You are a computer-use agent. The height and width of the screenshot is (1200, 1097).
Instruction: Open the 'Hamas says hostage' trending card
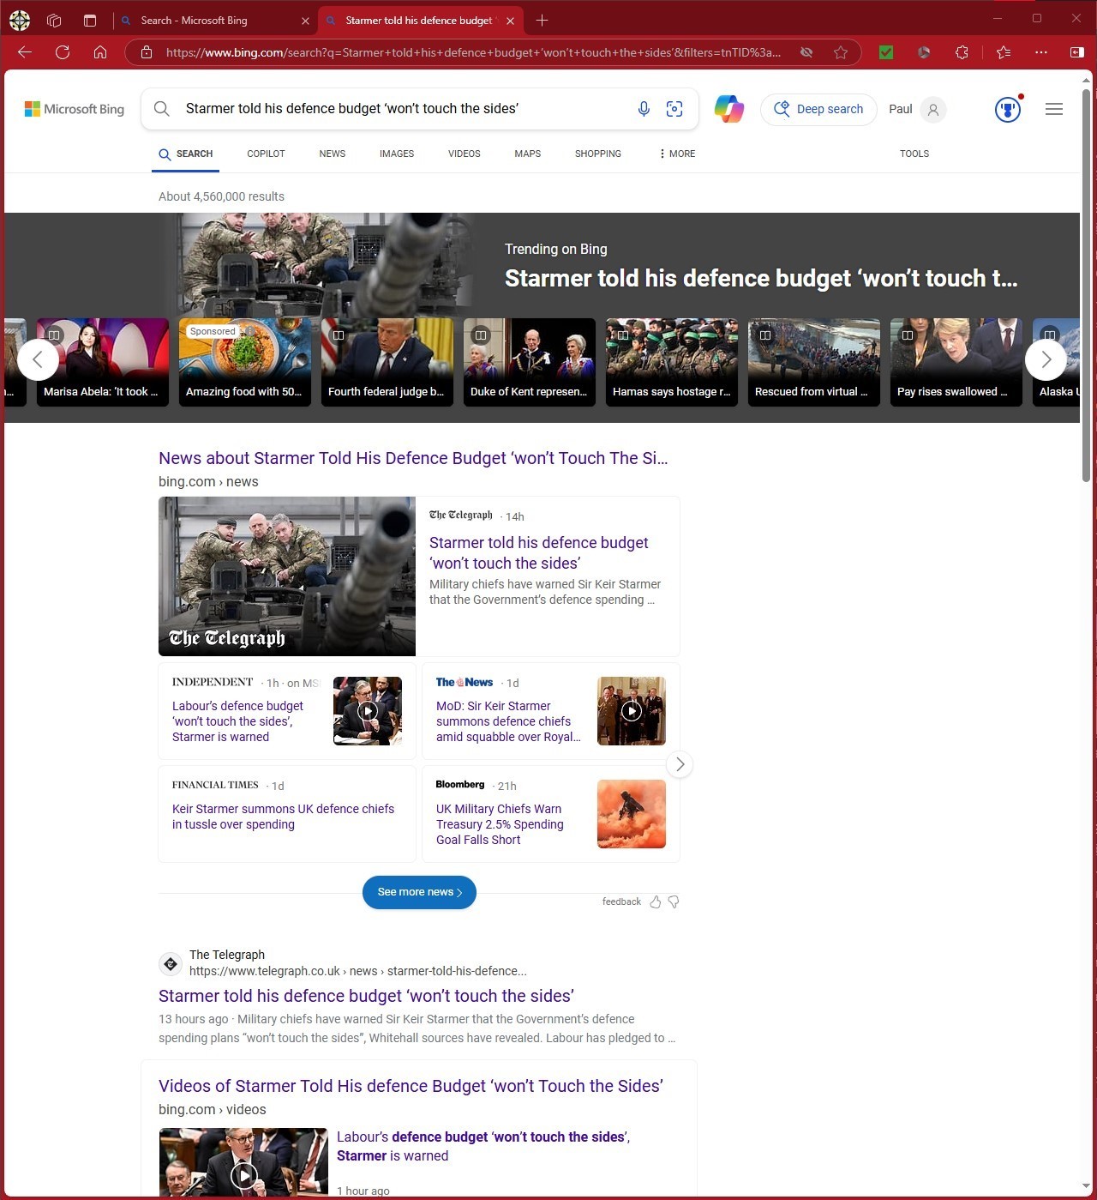pos(672,362)
